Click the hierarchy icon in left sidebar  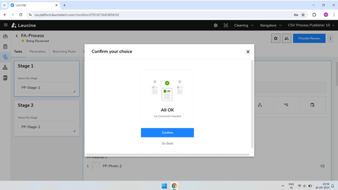5,67
